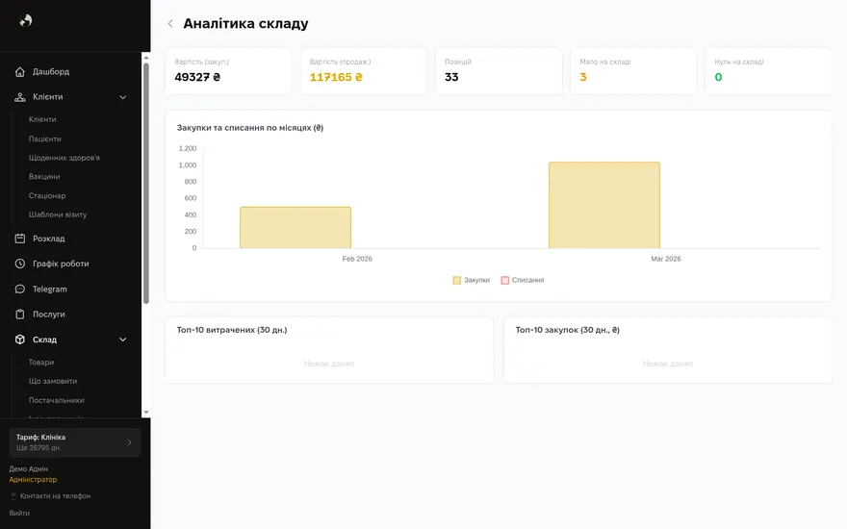Image resolution: width=847 pixels, height=529 pixels.
Task: Click the sidebar scroll up arrow
Action: pyautogui.click(x=146, y=57)
